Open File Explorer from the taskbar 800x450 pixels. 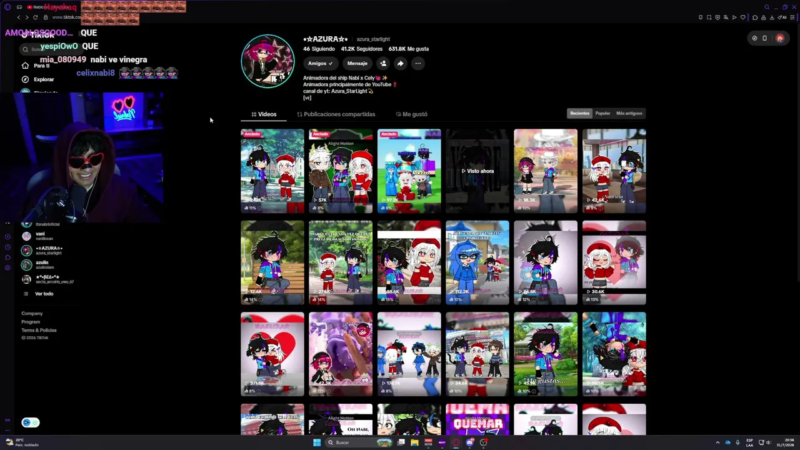414,442
